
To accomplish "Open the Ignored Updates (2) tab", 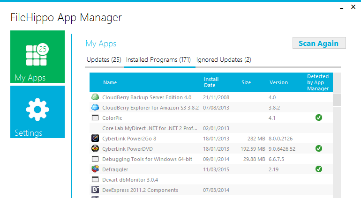I will (x=224, y=60).
